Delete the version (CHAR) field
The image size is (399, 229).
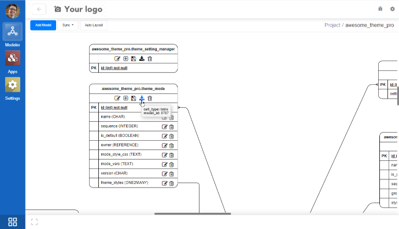172,174
